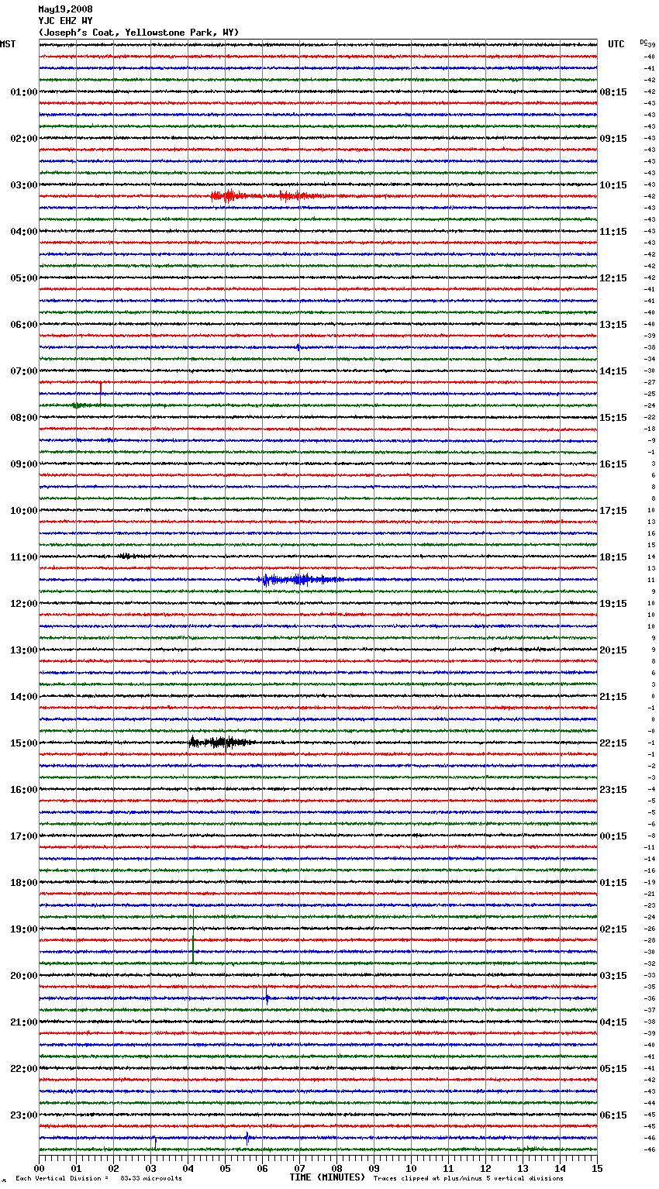Click the 22:15 UTC time label

[x=613, y=743]
